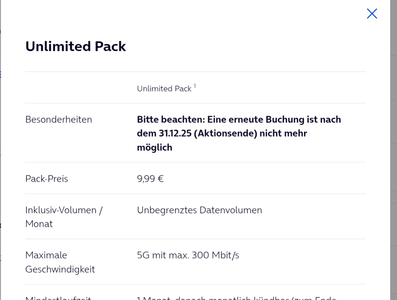Select the date "31.12.25" in the notice

tap(177, 134)
